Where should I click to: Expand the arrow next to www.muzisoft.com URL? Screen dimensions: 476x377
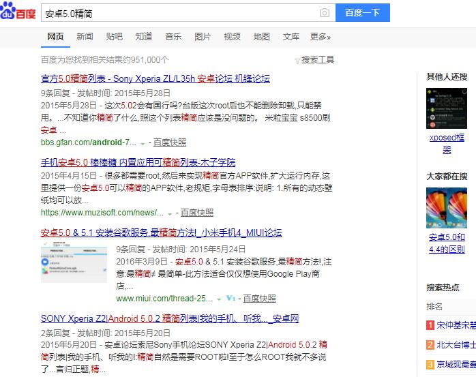point(170,213)
